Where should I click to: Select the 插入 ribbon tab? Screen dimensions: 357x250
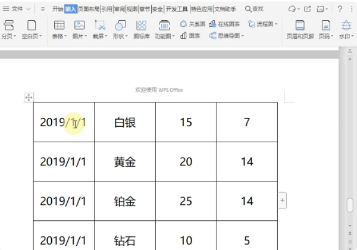coord(71,9)
